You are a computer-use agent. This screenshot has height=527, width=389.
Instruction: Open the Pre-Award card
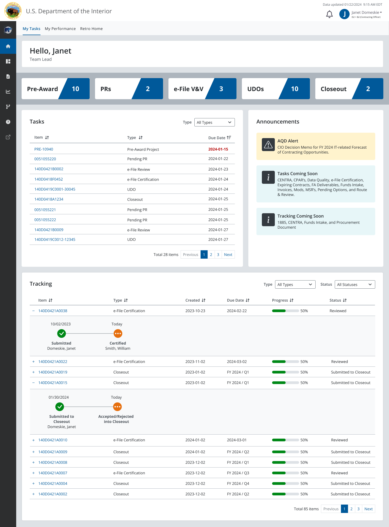56,89
